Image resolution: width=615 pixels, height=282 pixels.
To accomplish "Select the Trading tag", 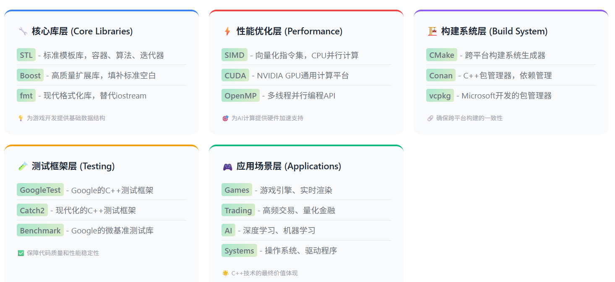I will [x=238, y=210].
